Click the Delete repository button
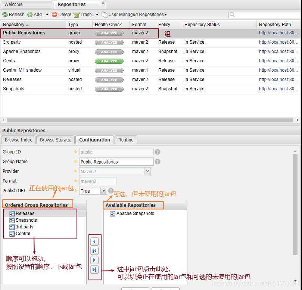Image resolution: width=302 pixels, height=290 pixels. (x=62, y=15)
